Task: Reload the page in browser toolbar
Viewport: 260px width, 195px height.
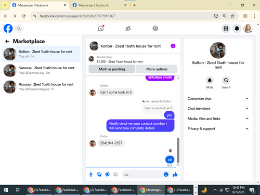Action: (24, 16)
